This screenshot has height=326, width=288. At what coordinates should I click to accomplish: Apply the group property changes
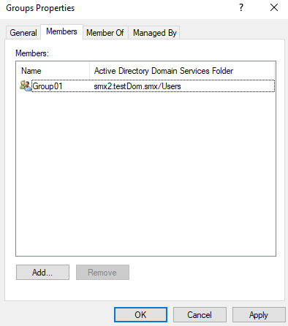point(259,315)
